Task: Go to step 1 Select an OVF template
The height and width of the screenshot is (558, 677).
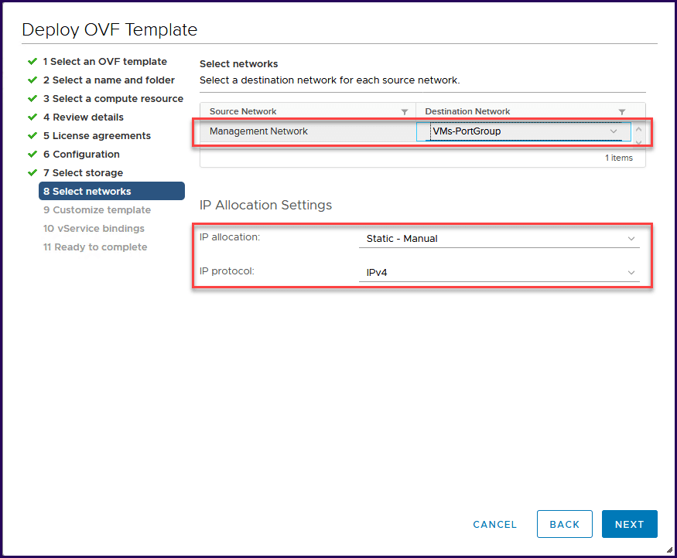Action: point(105,62)
